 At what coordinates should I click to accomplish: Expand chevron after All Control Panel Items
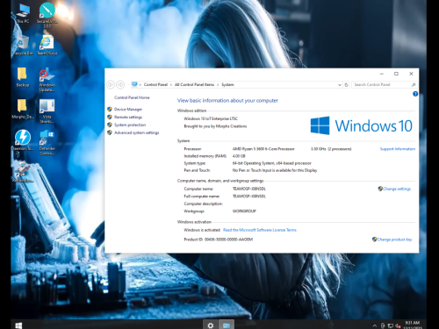click(218, 85)
